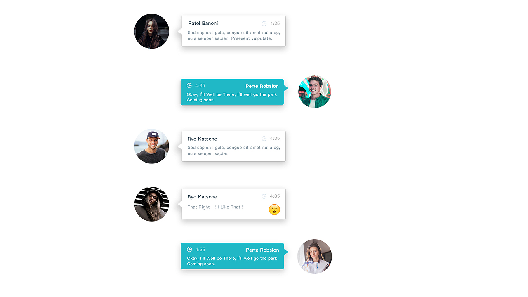Open the avatar of the hooded blonde woman

(x=152, y=204)
